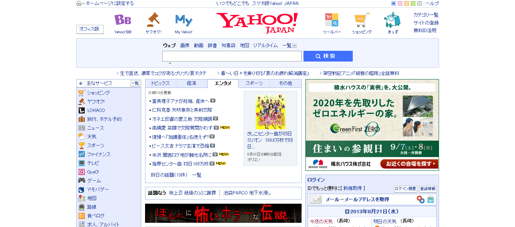Open the Yahoo! JAPAN logo
This screenshot has height=227, width=515.
point(257,23)
